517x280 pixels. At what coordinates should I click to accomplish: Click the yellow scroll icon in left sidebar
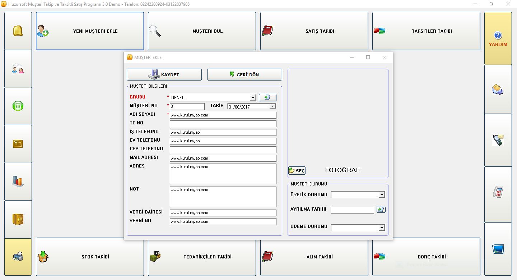18,31
